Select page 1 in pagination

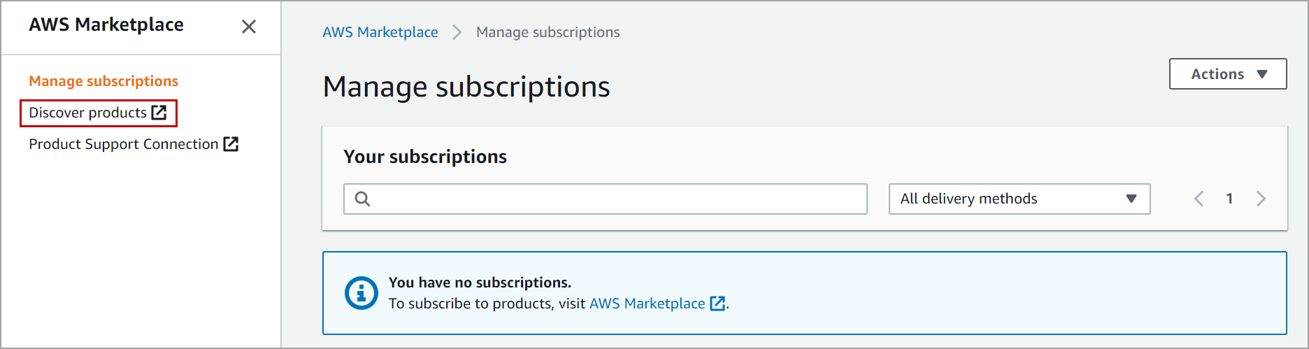click(x=1229, y=199)
